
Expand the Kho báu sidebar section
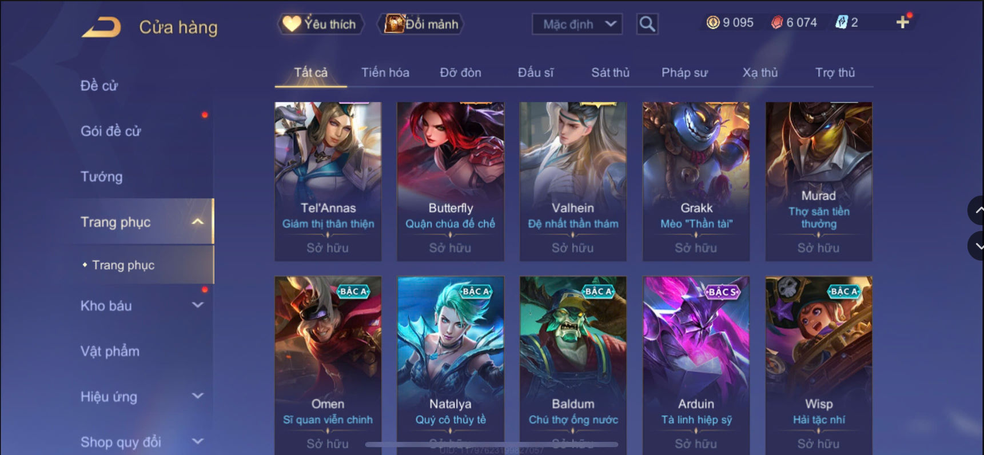(198, 305)
